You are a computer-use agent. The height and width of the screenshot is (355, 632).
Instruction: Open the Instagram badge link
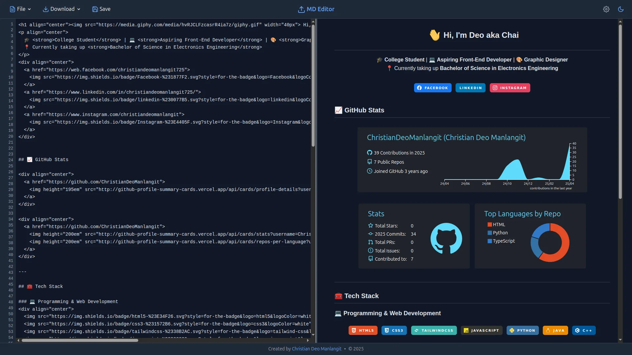click(x=510, y=88)
